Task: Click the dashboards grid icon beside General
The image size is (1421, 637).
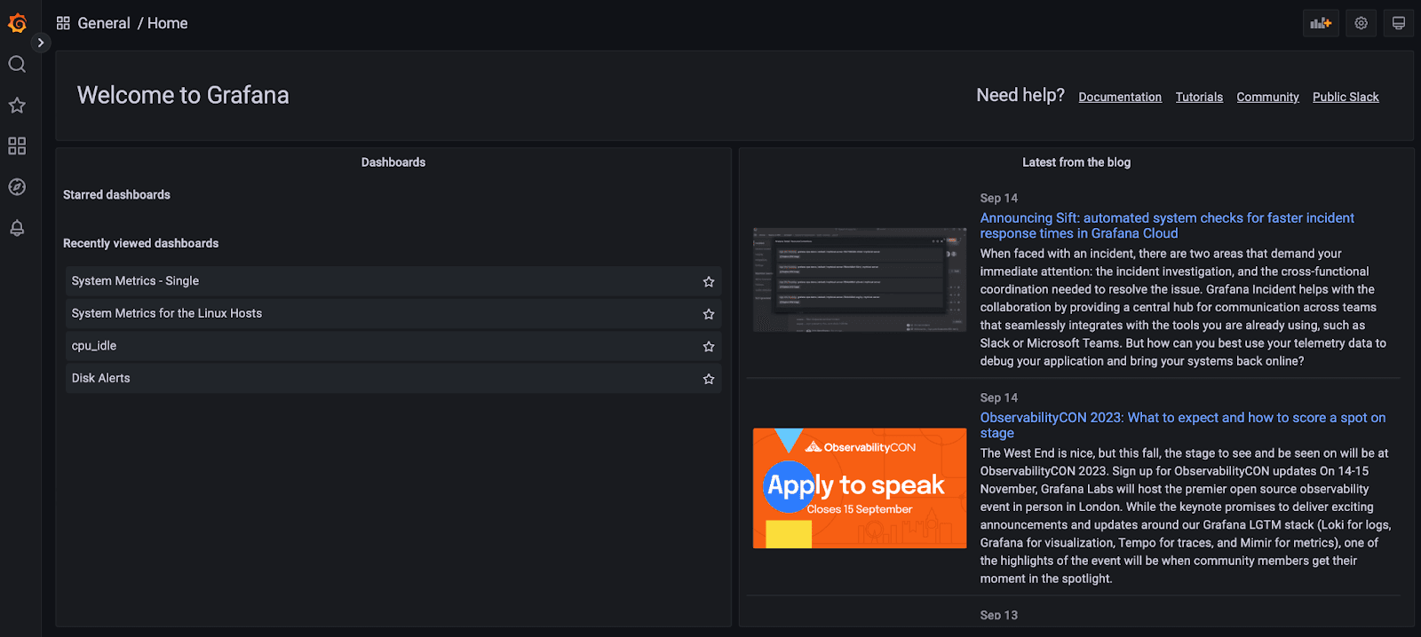Action: coord(63,23)
